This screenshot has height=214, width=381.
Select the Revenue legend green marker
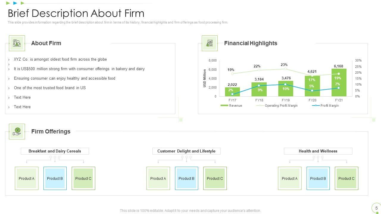(x=224, y=106)
